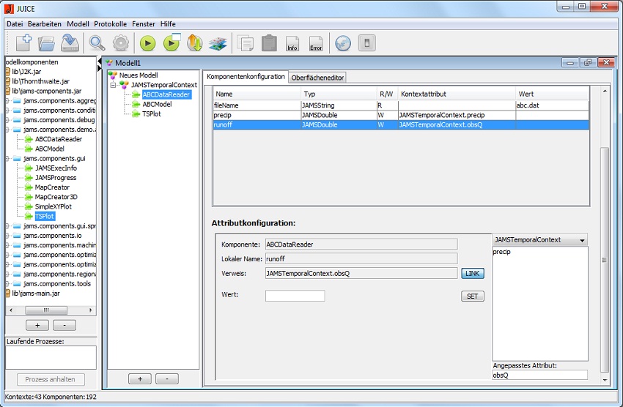Click the magnifying glass search icon

click(x=97, y=43)
